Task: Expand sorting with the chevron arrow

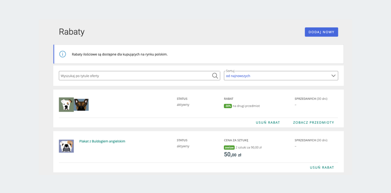Action: tap(333, 76)
